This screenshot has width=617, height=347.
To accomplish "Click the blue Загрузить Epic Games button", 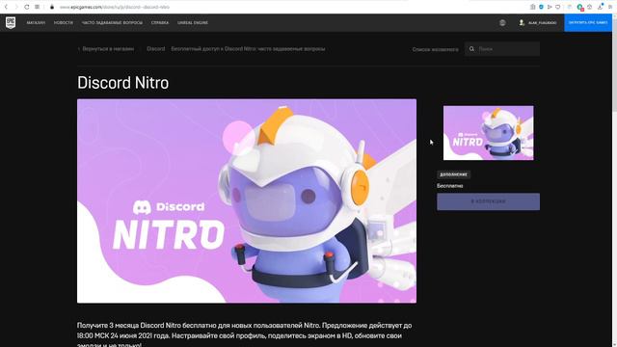I will click(588, 23).
